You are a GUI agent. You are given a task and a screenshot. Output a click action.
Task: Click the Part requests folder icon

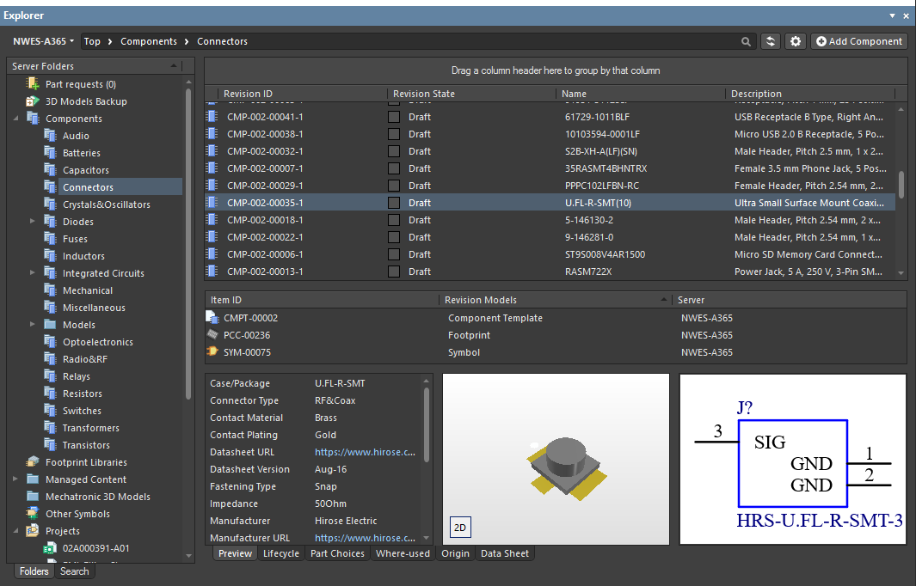click(33, 84)
